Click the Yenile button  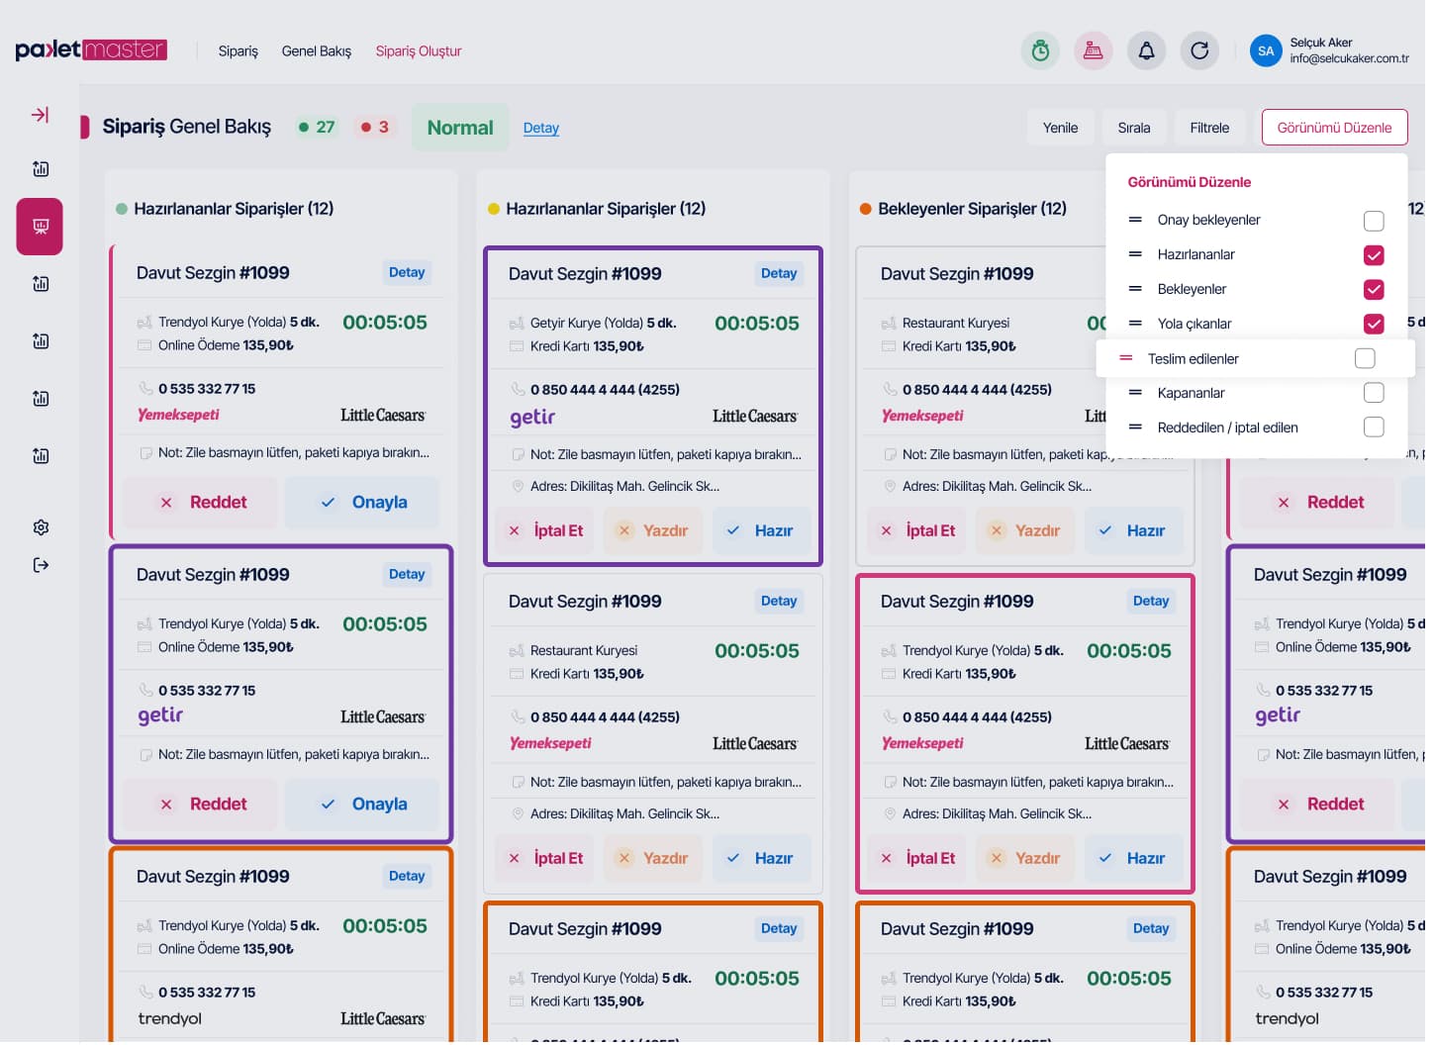[x=1060, y=128]
